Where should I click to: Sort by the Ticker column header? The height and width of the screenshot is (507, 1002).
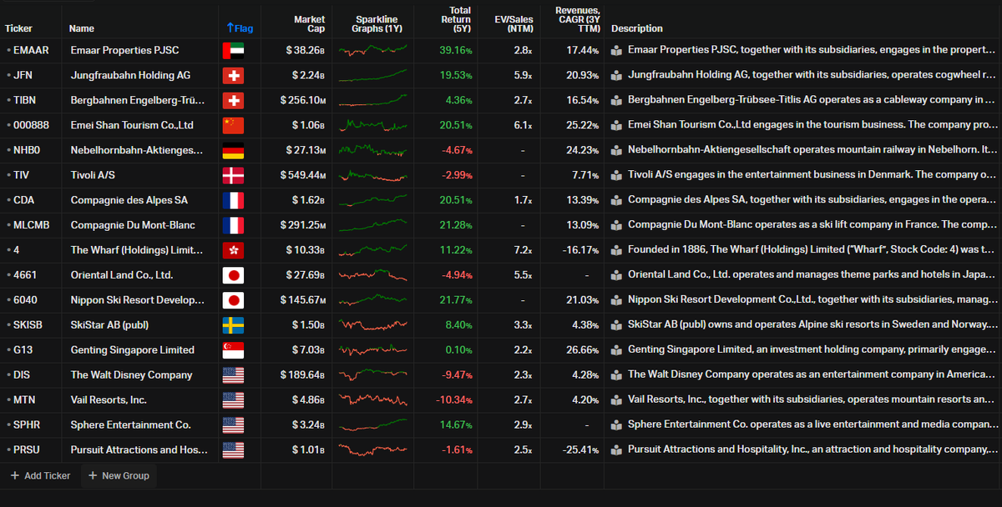click(18, 28)
